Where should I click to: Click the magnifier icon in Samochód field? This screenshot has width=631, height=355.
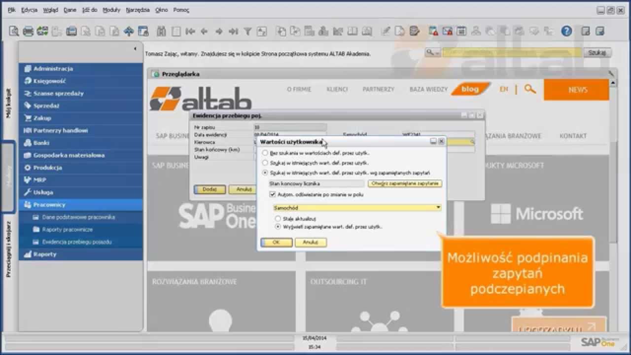(472, 142)
